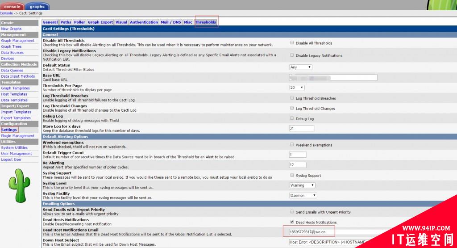Toggle Weekend exemptions checkbox
457x248 pixels.
coord(292,145)
